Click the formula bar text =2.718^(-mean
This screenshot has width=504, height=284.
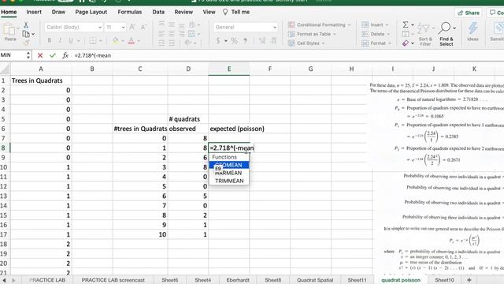93,55
